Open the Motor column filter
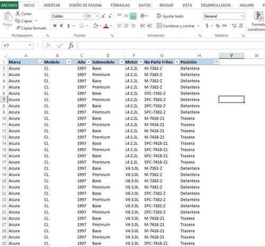Screen dimensions: 265x247 140,62
